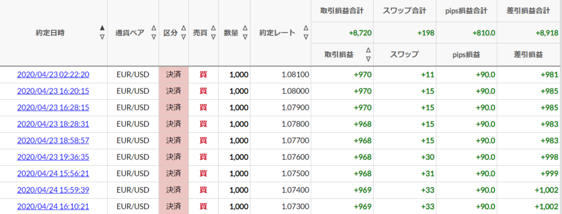Click the スワップ合計 header label
Image resolution: width=562 pixels, height=214 pixels.
pos(404,11)
